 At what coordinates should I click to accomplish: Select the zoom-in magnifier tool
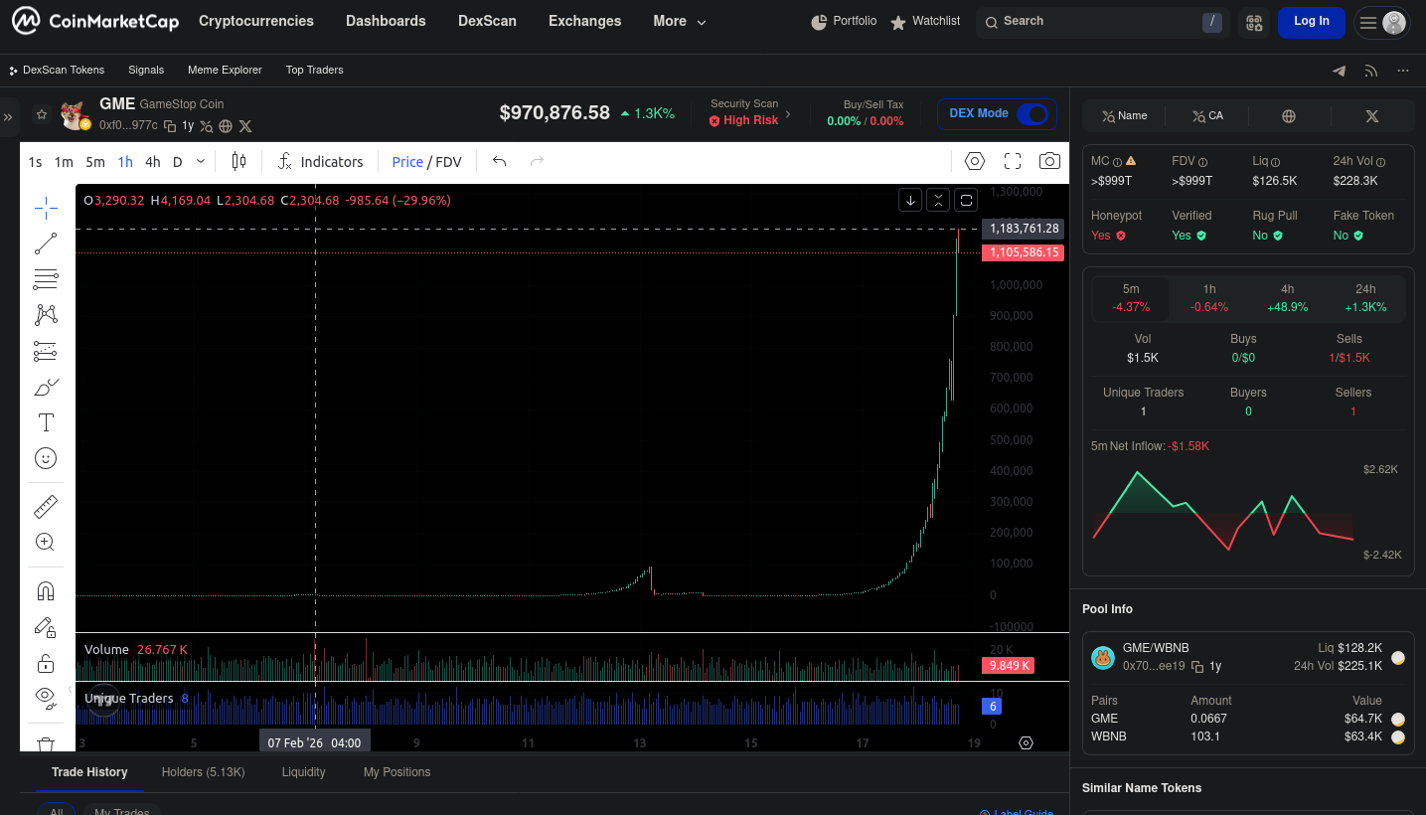[x=46, y=543]
